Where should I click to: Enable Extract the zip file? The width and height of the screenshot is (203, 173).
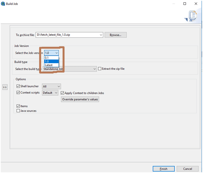pos(100,69)
